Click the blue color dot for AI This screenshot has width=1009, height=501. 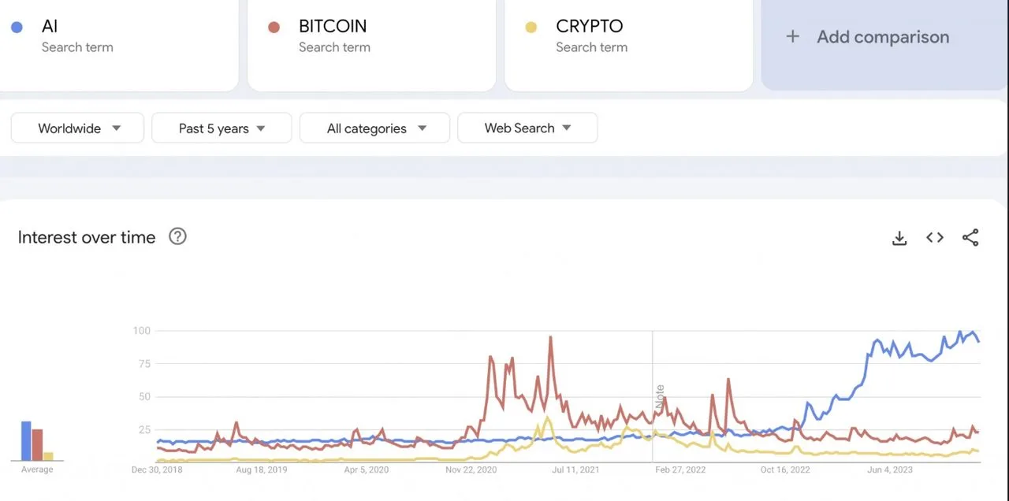pyautogui.click(x=17, y=26)
